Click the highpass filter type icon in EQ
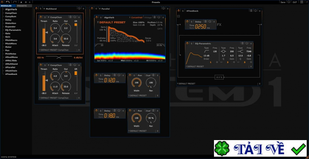The image size is (309, 159). [206, 51]
